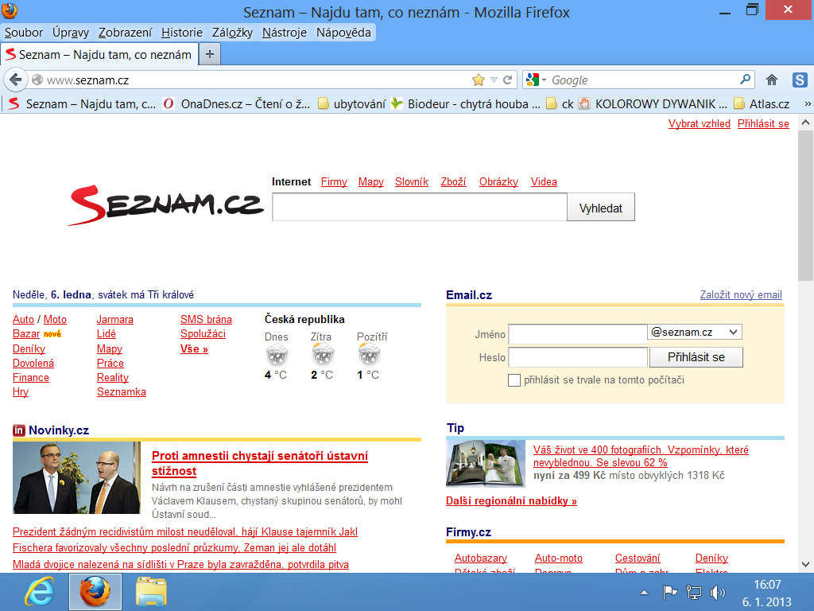The width and height of the screenshot is (814, 611).
Task: Click the page vertical scrollbar thumb
Action: (805, 207)
